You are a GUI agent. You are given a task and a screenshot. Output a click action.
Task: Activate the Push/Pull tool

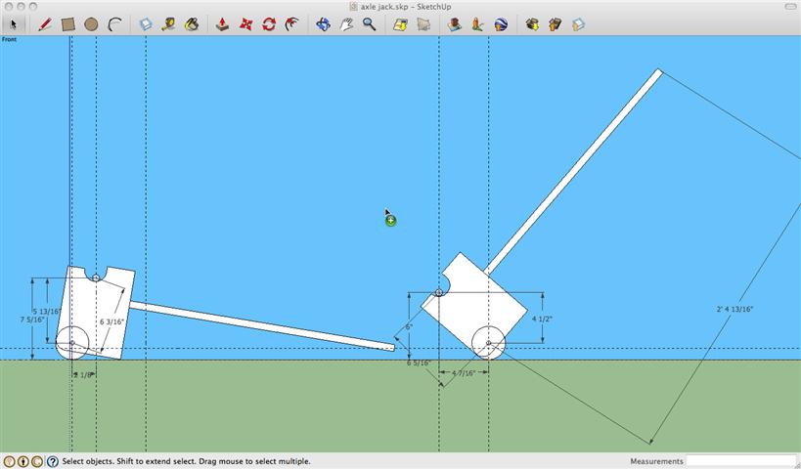point(222,24)
